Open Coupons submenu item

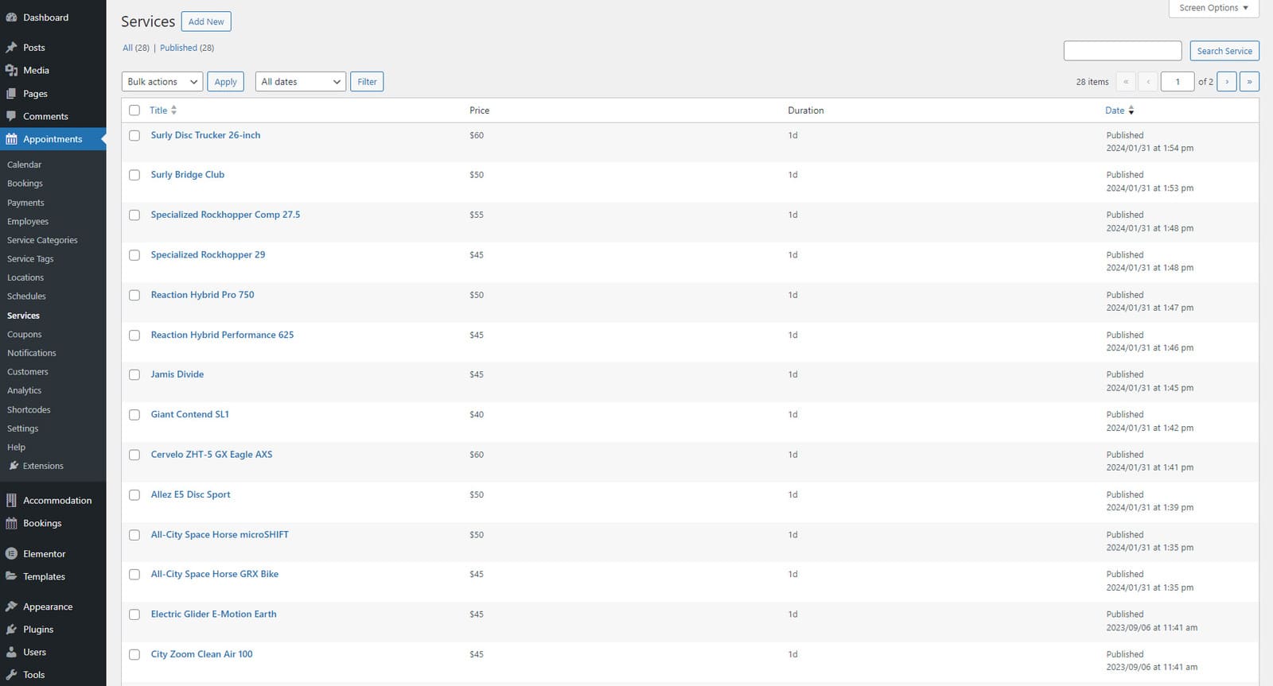pos(25,335)
